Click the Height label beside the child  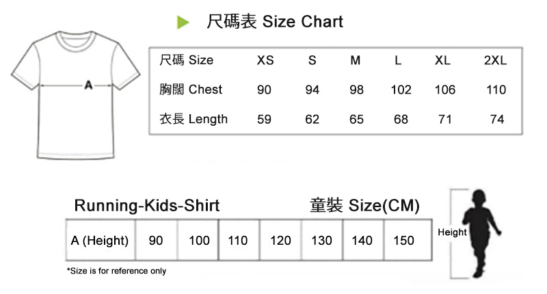452,232
